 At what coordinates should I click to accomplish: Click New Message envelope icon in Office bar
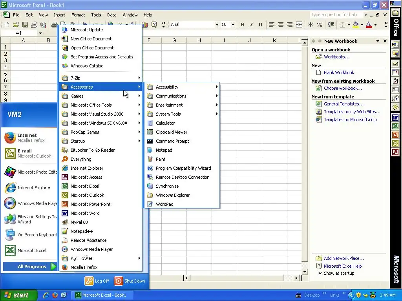point(395,64)
